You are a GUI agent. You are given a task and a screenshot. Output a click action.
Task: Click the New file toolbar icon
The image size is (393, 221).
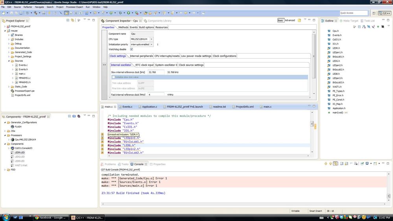pos(4,13)
